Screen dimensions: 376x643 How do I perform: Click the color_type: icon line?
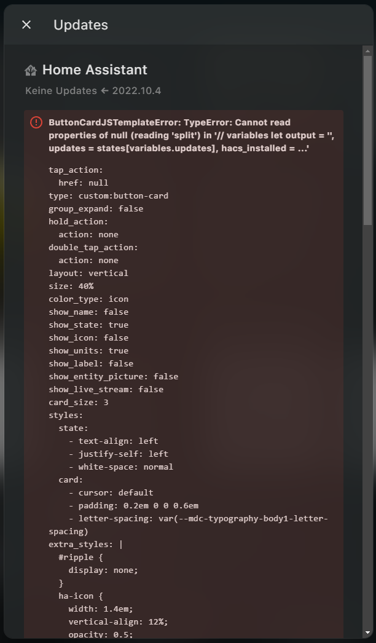tap(88, 299)
